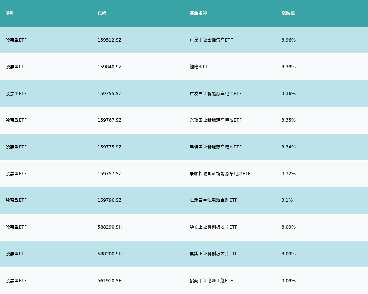Click fund name 建信国证新能源车电池ETF
The width and height of the screenshot is (368, 294).
tap(216, 147)
